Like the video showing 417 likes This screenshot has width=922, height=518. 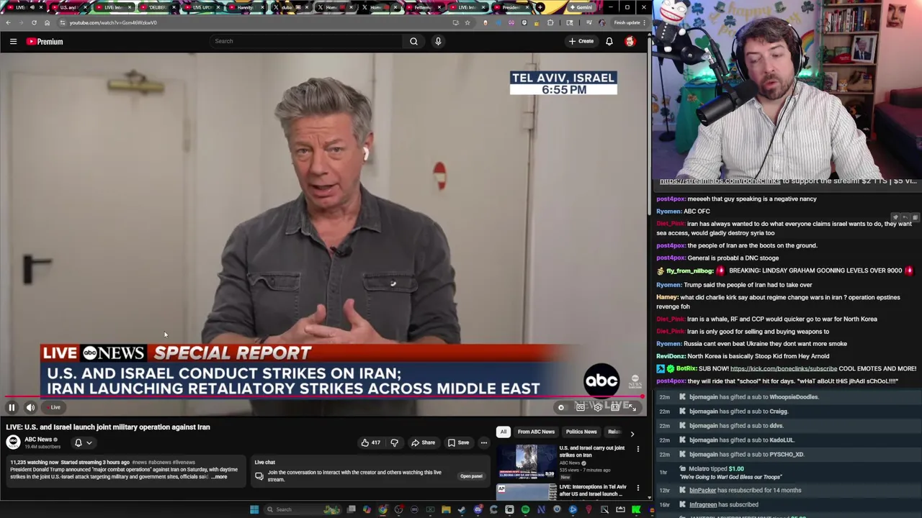(370, 442)
